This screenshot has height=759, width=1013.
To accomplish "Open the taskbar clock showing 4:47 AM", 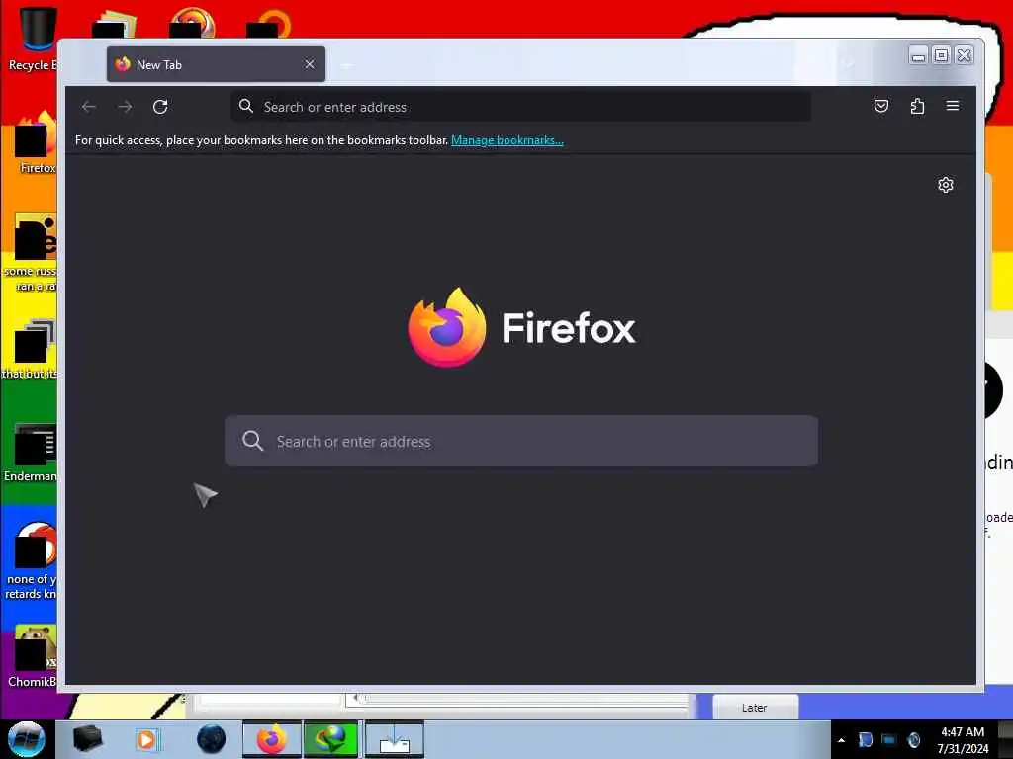I will tap(963, 740).
